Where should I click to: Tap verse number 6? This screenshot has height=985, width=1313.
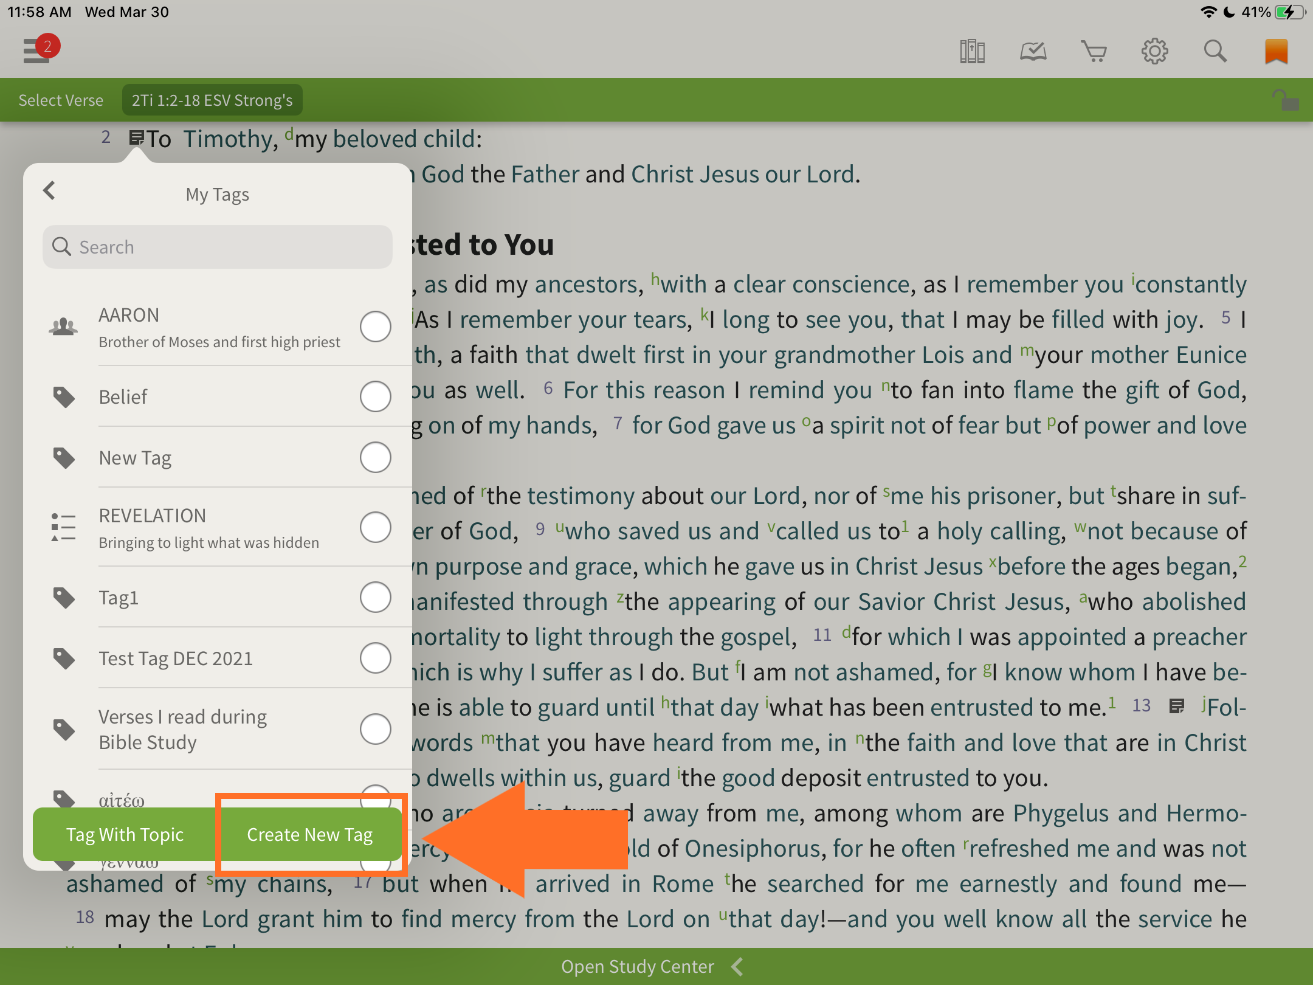click(x=548, y=388)
